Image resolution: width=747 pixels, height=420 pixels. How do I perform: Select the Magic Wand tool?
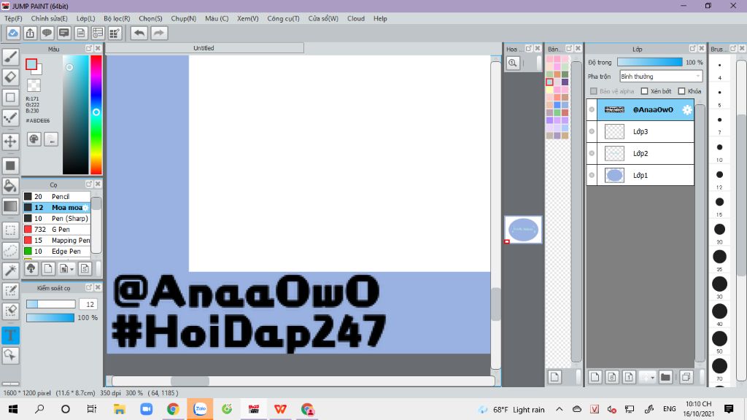[10, 271]
